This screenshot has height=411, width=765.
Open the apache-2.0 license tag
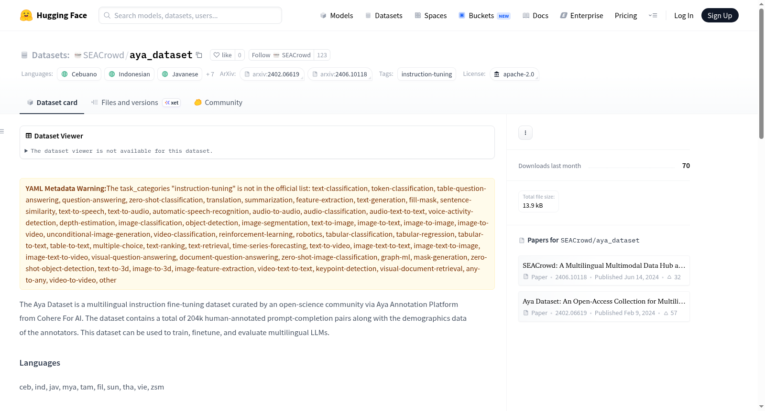tap(514, 74)
